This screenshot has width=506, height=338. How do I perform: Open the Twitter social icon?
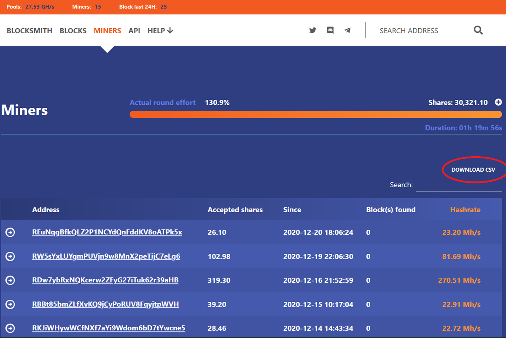coord(312,30)
